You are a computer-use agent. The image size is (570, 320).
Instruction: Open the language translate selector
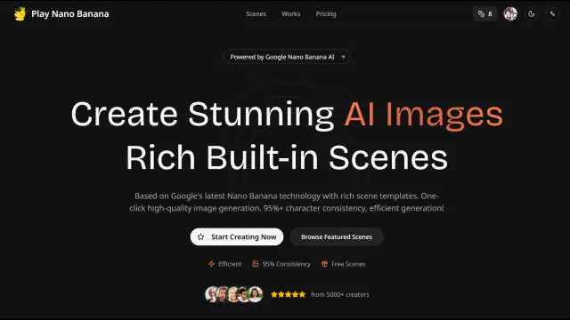(552, 14)
